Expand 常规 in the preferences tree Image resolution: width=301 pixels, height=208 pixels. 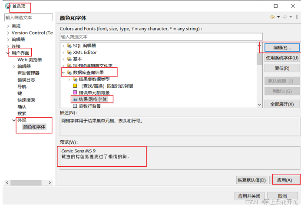click(x=8, y=26)
